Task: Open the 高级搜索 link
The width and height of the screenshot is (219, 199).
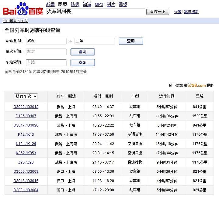Action: (x=191, y=12)
